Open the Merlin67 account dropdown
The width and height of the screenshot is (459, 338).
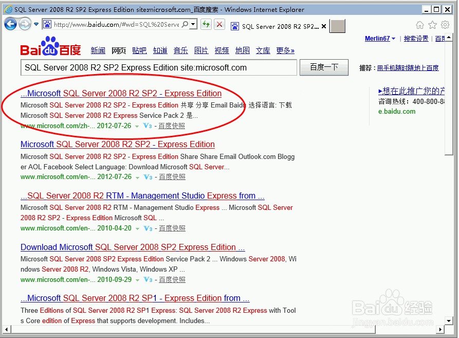coord(380,39)
